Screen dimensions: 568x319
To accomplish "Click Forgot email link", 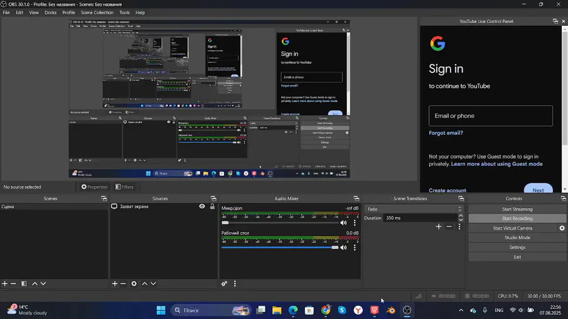I will tap(446, 133).
